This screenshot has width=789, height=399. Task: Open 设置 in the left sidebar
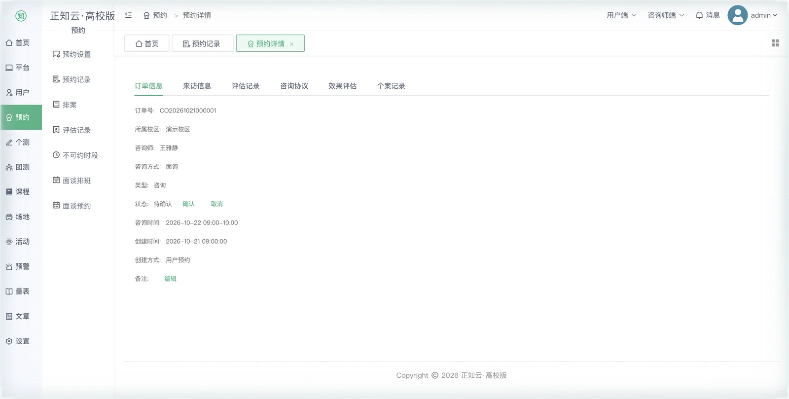tap(18, 341)
